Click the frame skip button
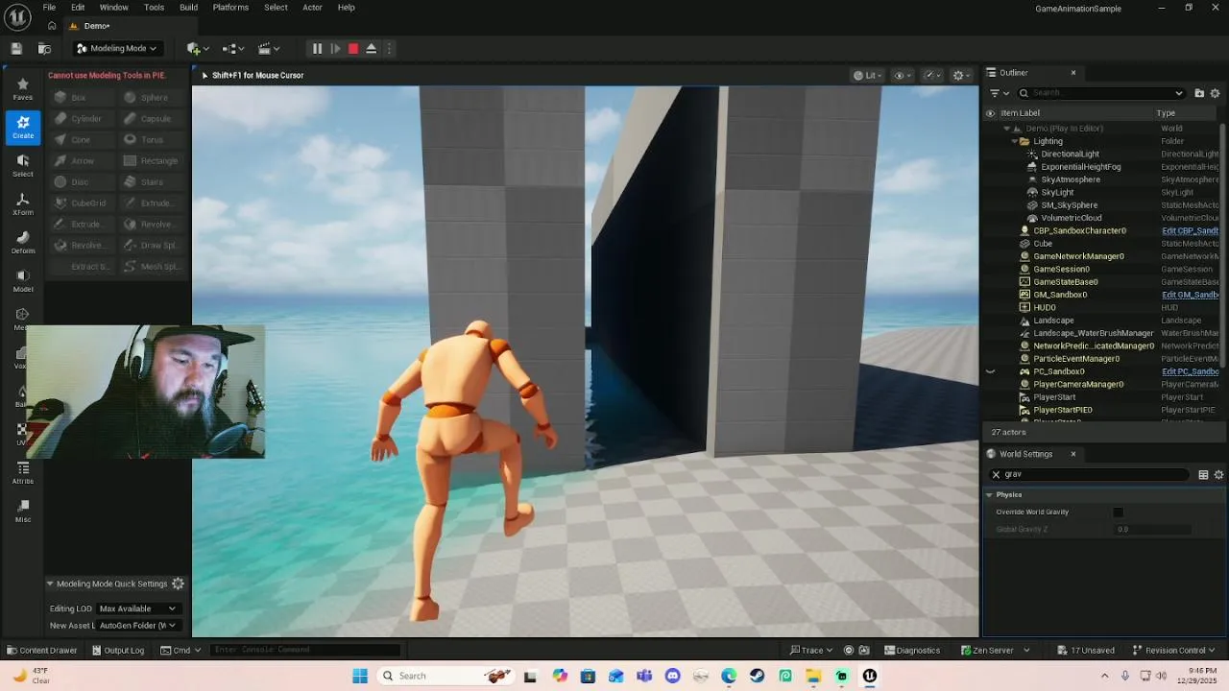This screenshot has height=691, width=1229. [335, 49]
